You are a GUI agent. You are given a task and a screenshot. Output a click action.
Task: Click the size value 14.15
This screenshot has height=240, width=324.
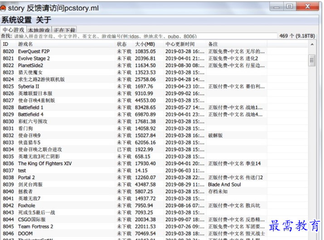click(141, 171)
